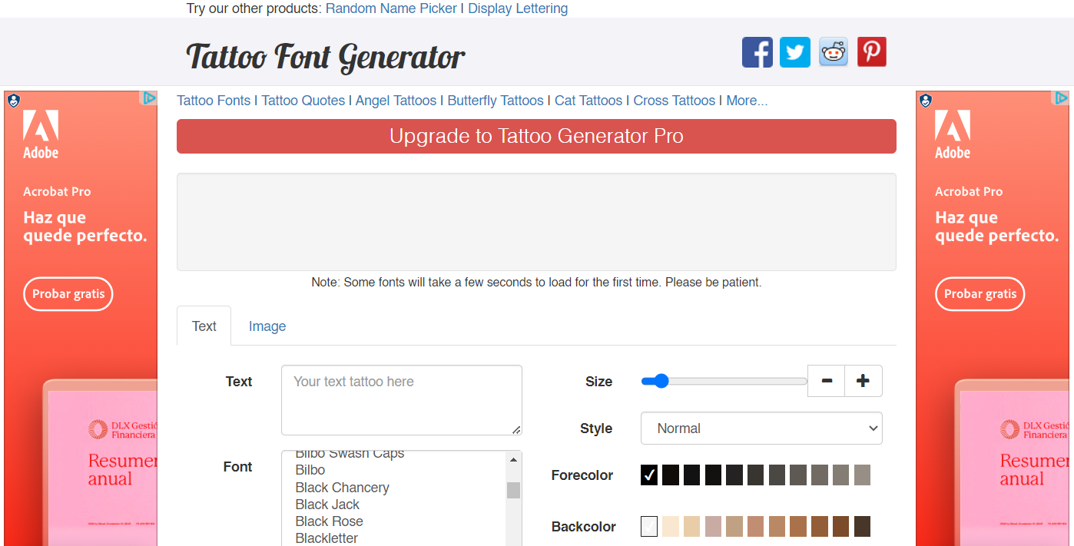Share to Pinterest
1074x546 pixels.
coord(871,51)
